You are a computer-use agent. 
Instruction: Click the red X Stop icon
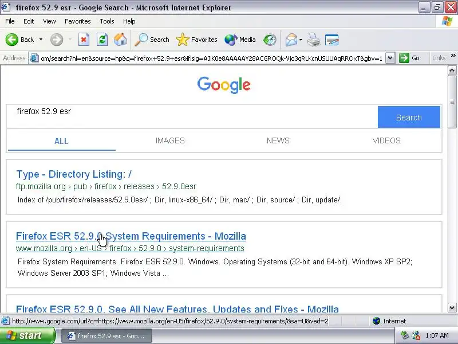84,40
